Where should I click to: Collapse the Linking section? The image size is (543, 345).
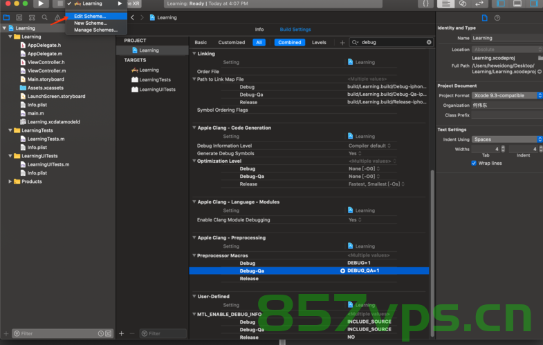click(194, 54)
